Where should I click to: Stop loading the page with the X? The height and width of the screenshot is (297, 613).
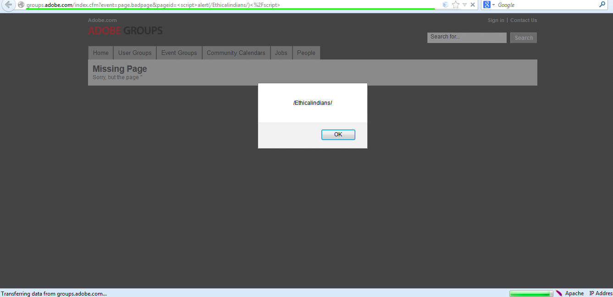pos(472,5)
